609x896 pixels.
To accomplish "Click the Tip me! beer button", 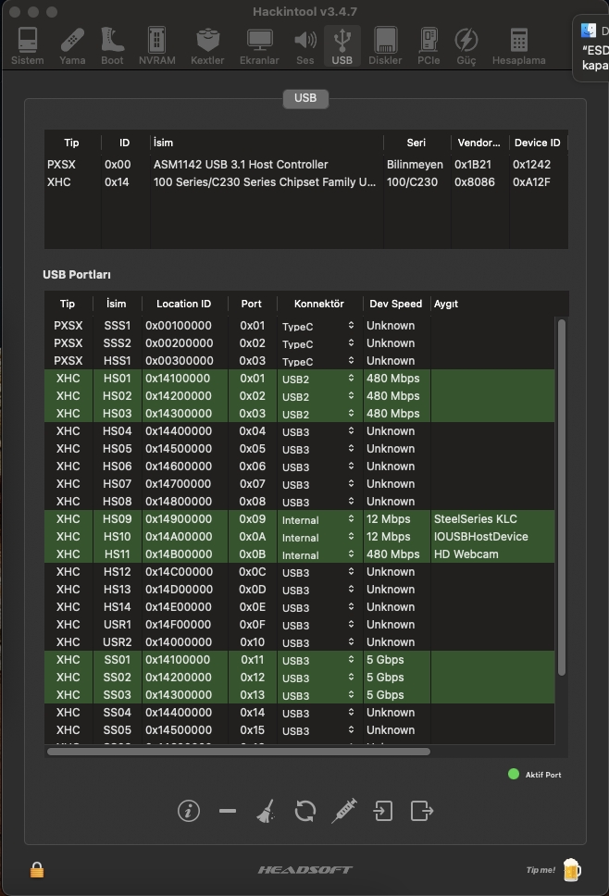I will click(x=553, y=869).
